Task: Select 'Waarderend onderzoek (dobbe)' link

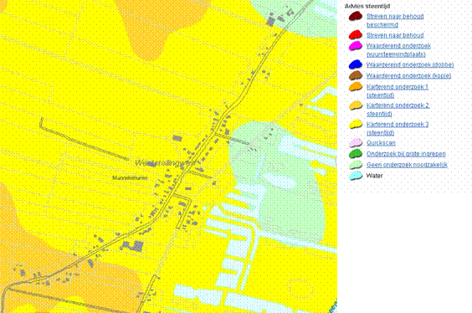Action: point(410,64)
